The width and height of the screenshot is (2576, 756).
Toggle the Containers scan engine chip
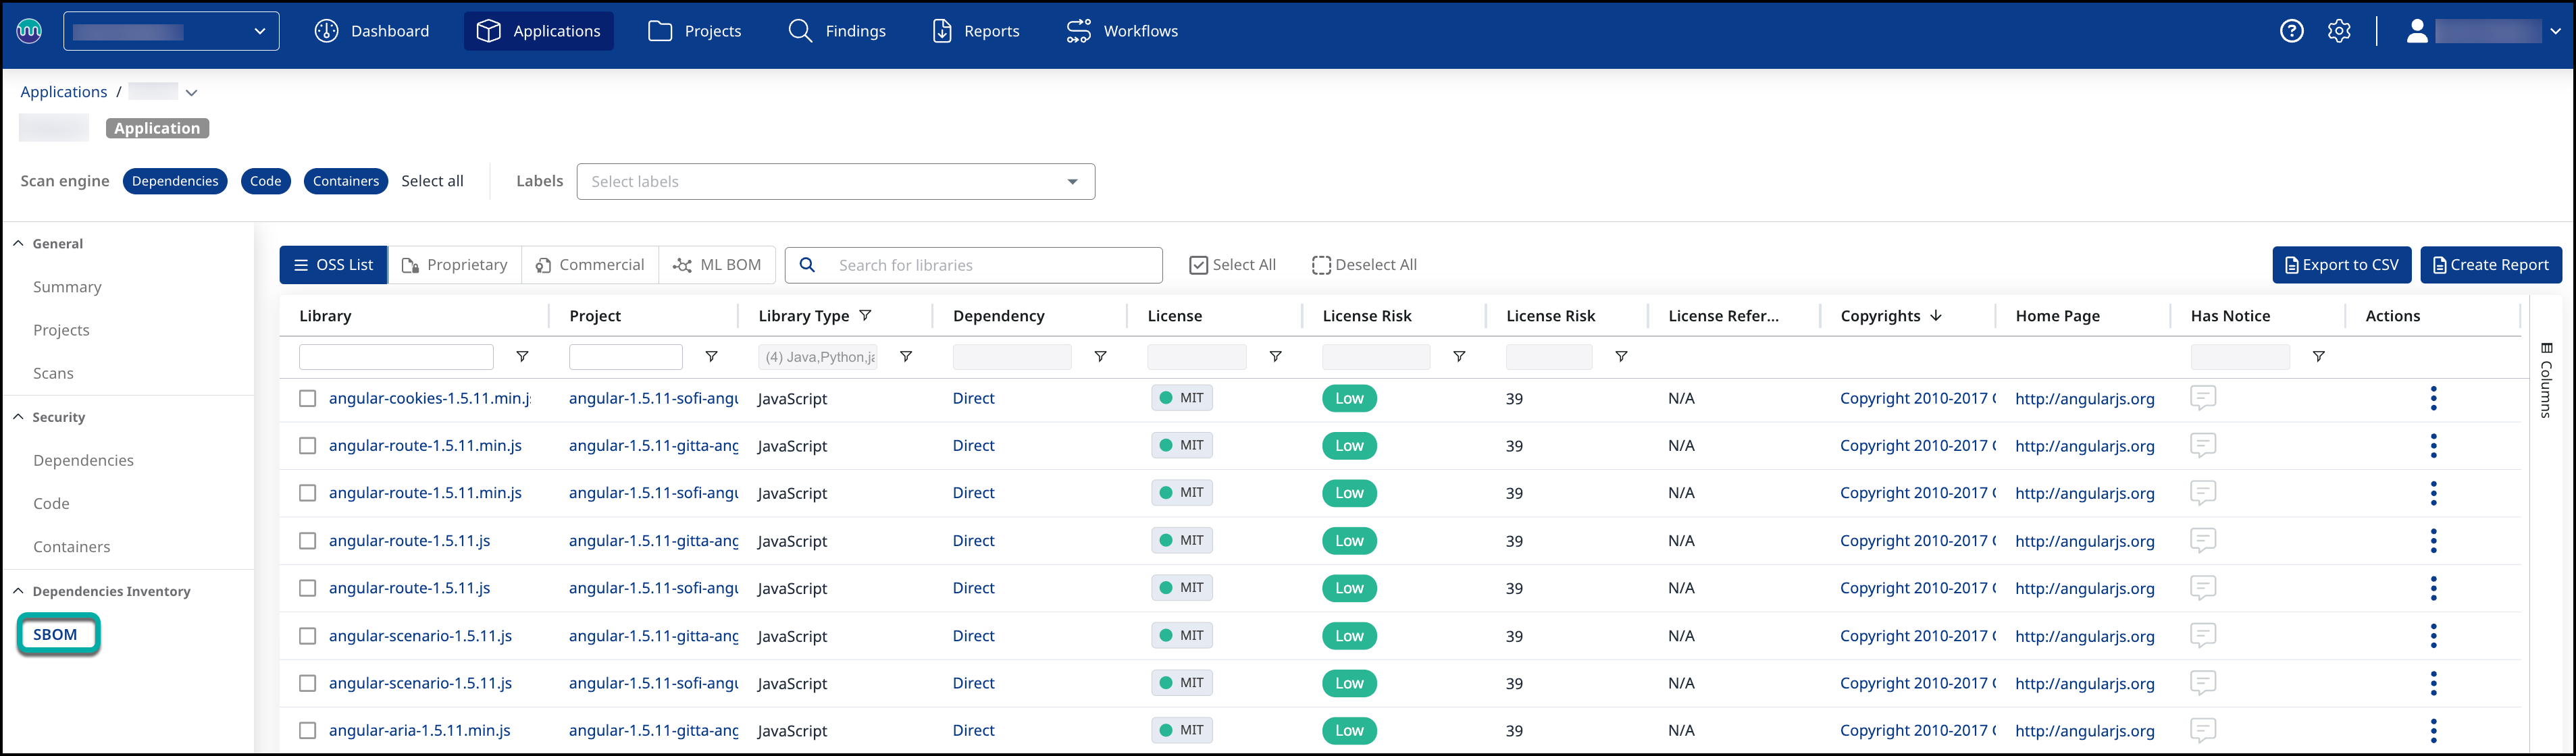pos(346,181)
